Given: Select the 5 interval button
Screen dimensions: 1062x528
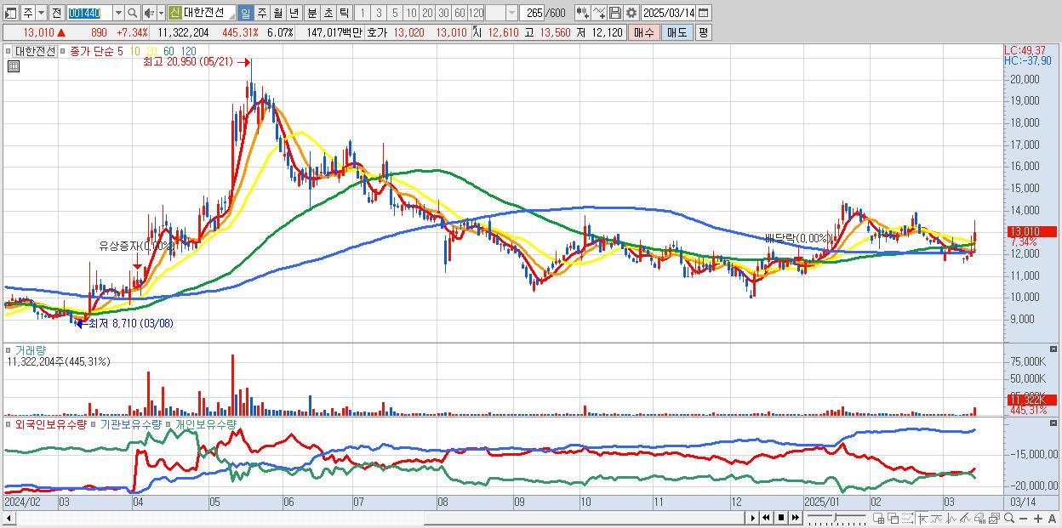Looking at the screenshot, I should click(x=394, y=13).
